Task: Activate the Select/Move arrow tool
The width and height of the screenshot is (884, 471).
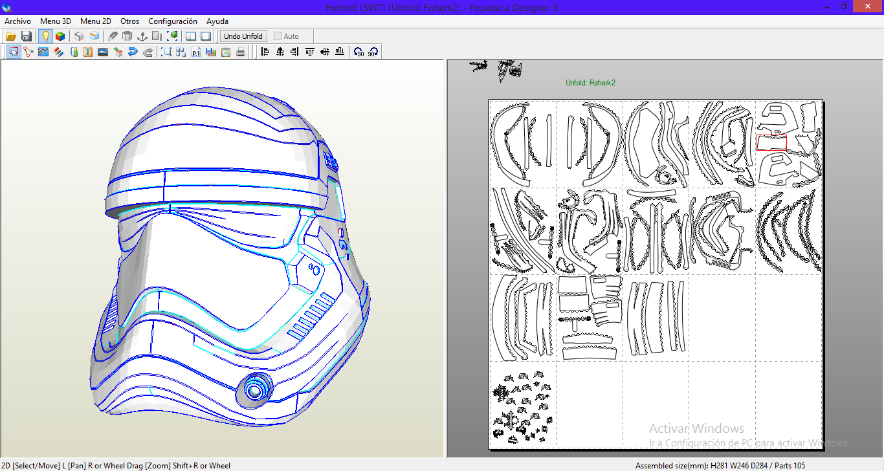Action: click(14, 52)
